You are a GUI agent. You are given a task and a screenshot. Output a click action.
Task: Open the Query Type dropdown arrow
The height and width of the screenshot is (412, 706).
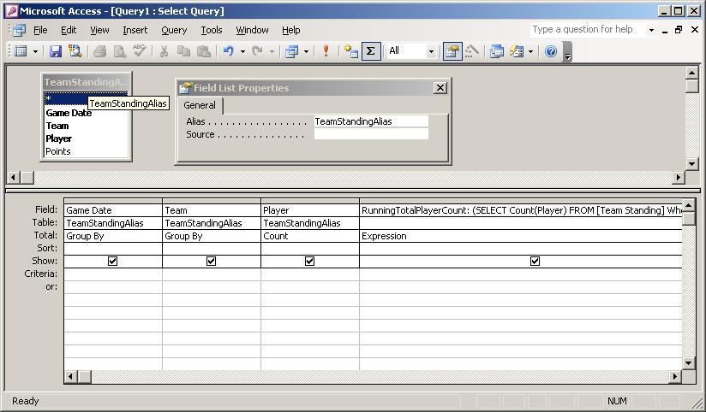306,51
